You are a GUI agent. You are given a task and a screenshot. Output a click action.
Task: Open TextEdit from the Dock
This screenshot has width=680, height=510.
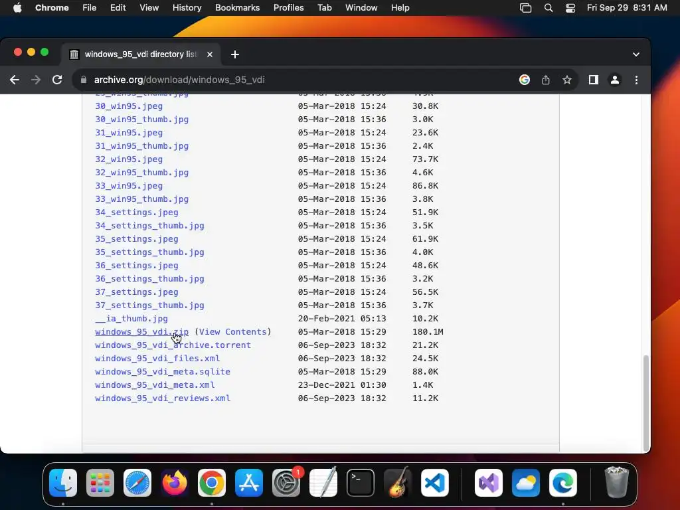point(323,483)
